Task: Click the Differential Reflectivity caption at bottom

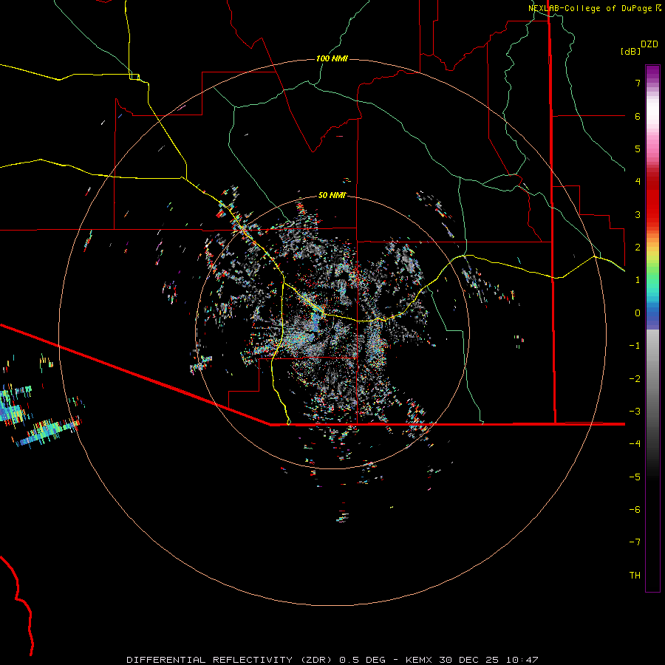Action: (332, 660)
